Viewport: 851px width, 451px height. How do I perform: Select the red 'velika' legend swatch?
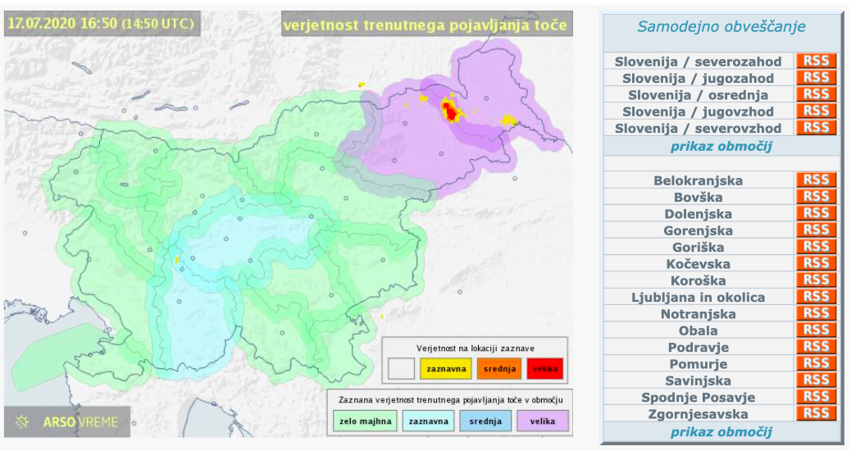click(546, 369)
